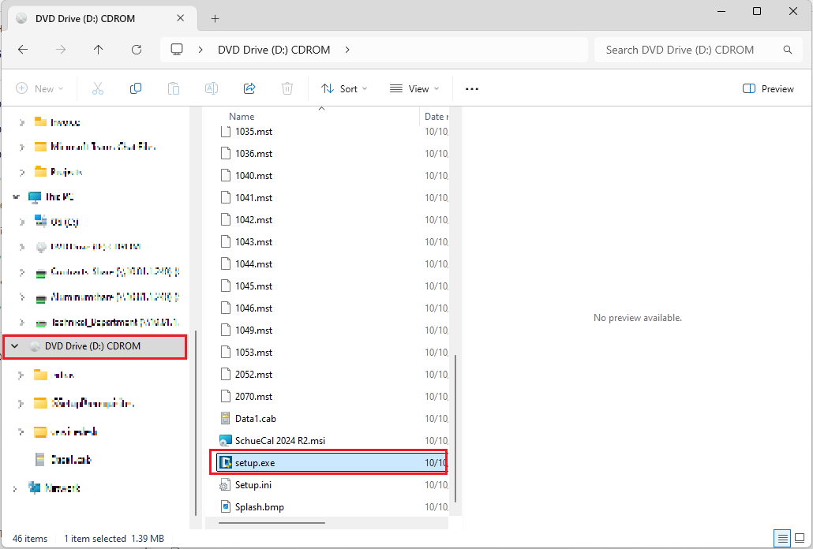Open the See more ellipsis menu
This screenshot has height=549, width=813.
[472, 89]
